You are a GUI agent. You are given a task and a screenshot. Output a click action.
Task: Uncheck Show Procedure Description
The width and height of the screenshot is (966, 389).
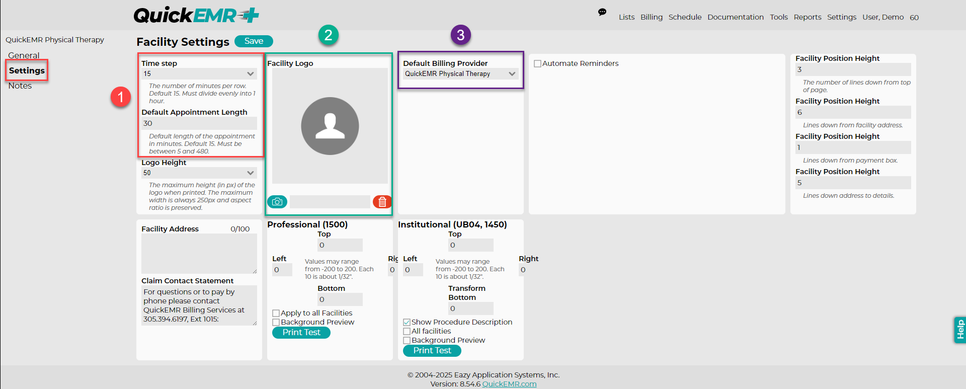click(x=407, y=322)
